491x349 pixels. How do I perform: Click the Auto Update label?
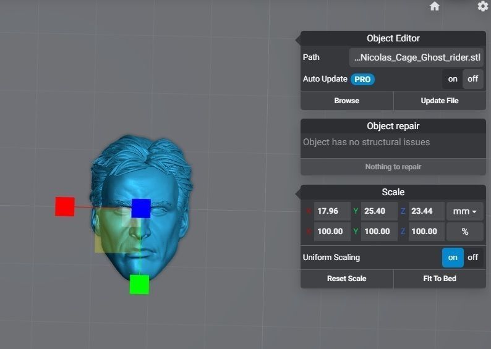tap(325, 79)
